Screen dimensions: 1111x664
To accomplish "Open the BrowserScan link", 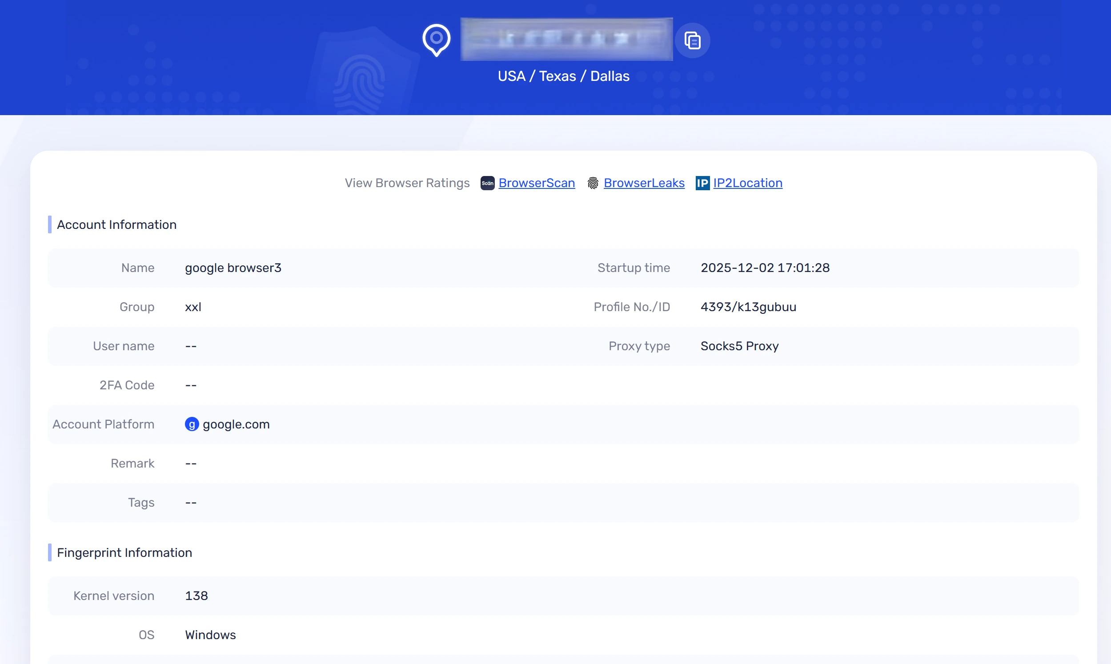I will [x=536, y=183].
